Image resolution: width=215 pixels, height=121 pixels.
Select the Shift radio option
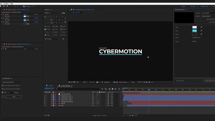pos(2,92)
